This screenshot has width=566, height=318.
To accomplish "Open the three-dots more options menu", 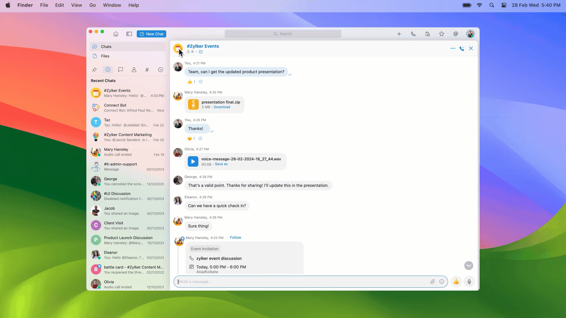I will point(453,49).
